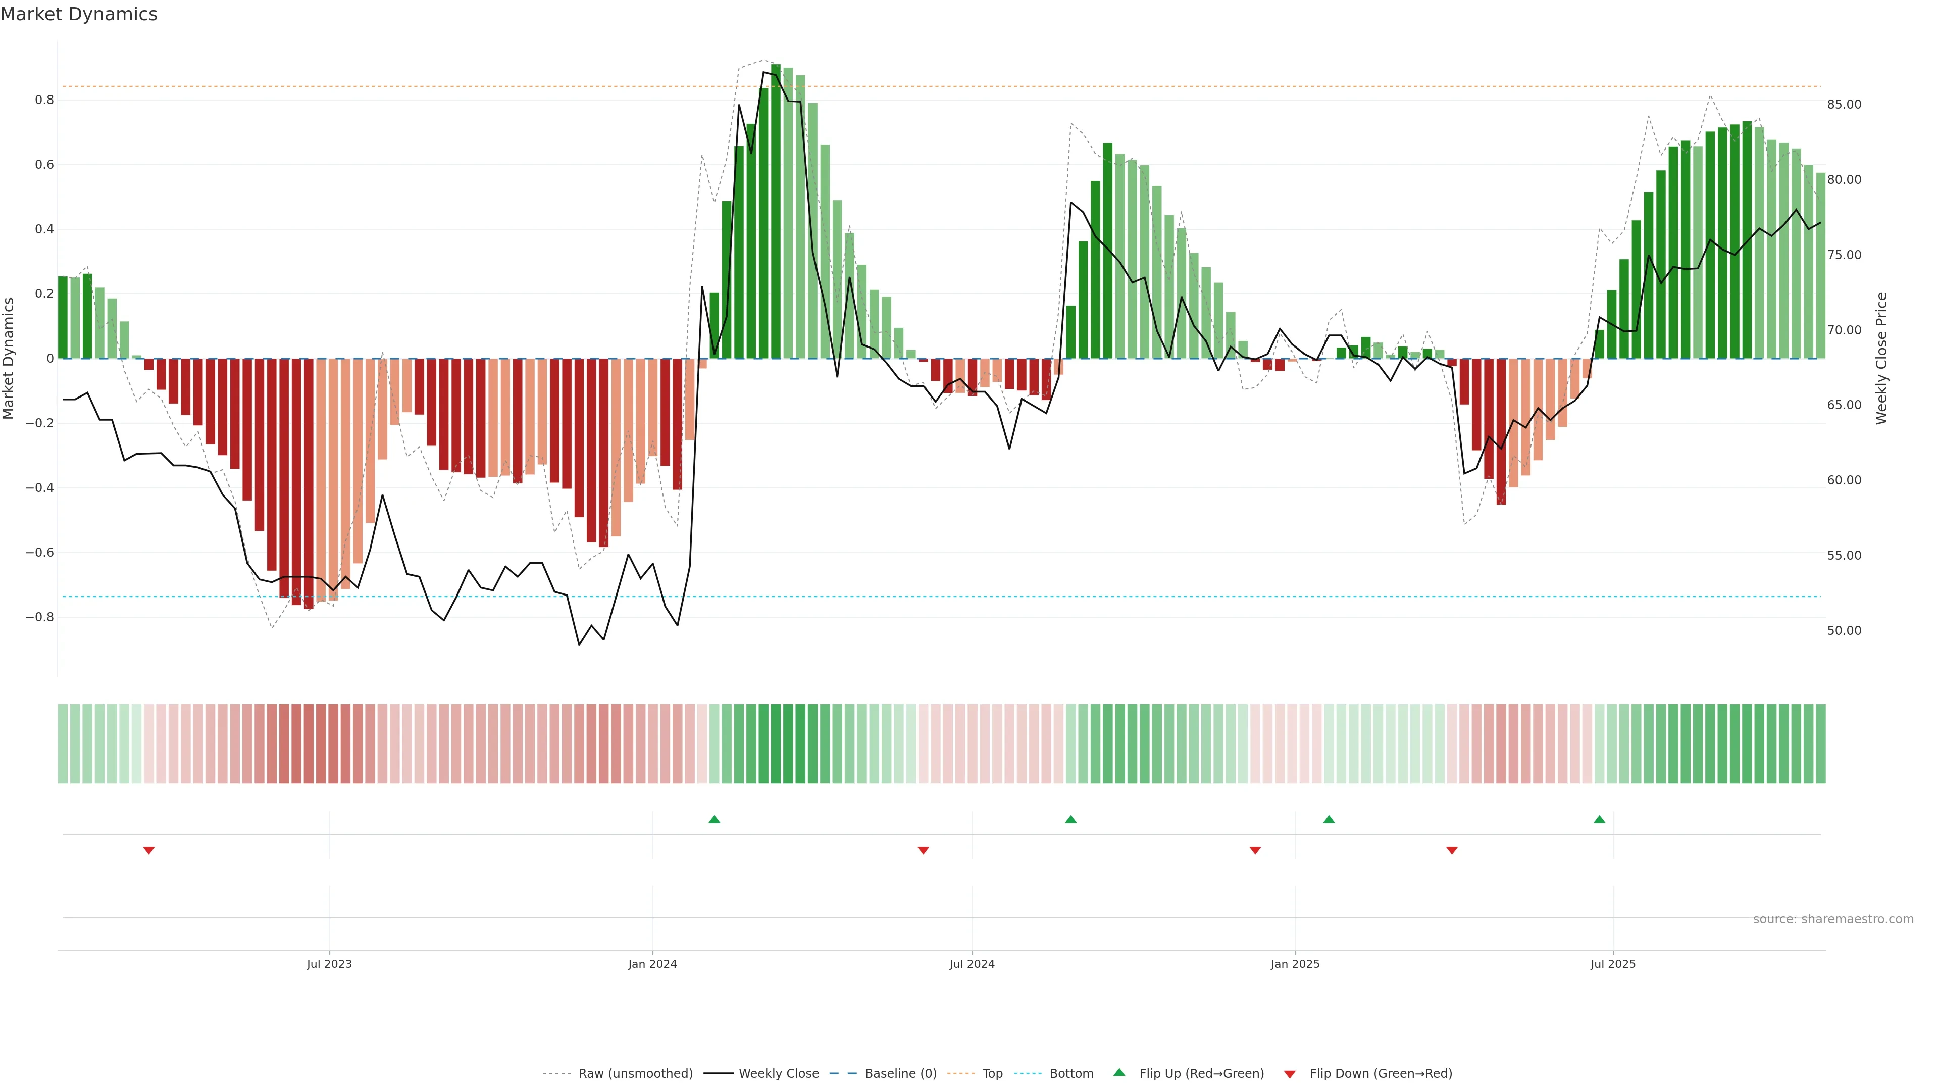The height and width of the screenshot is (1091, 1939).
Task: Click the green flip-up marker before Jul 2025
Action: click(1600, 819)
